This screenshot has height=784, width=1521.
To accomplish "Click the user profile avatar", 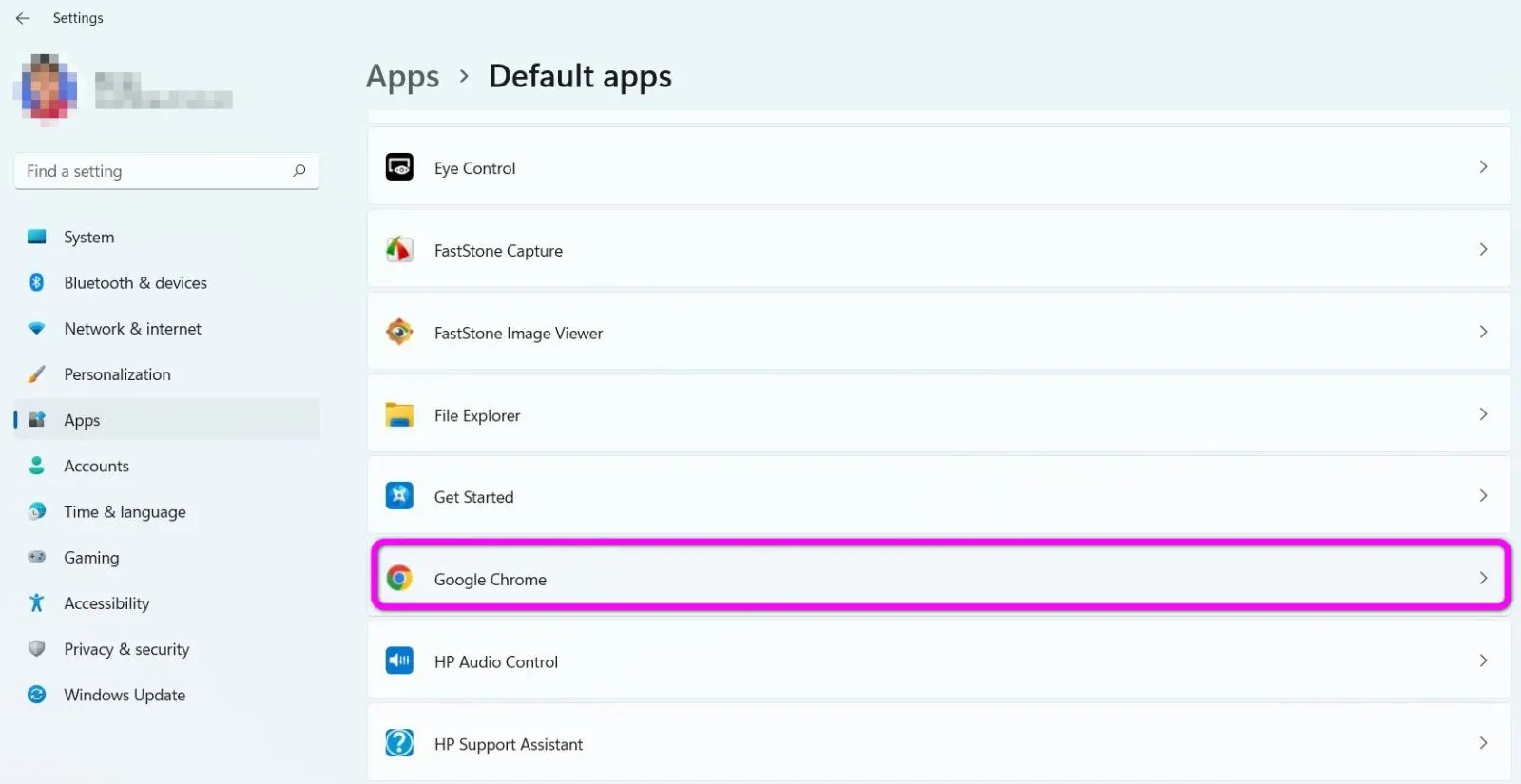I will (x=45, y=90).
